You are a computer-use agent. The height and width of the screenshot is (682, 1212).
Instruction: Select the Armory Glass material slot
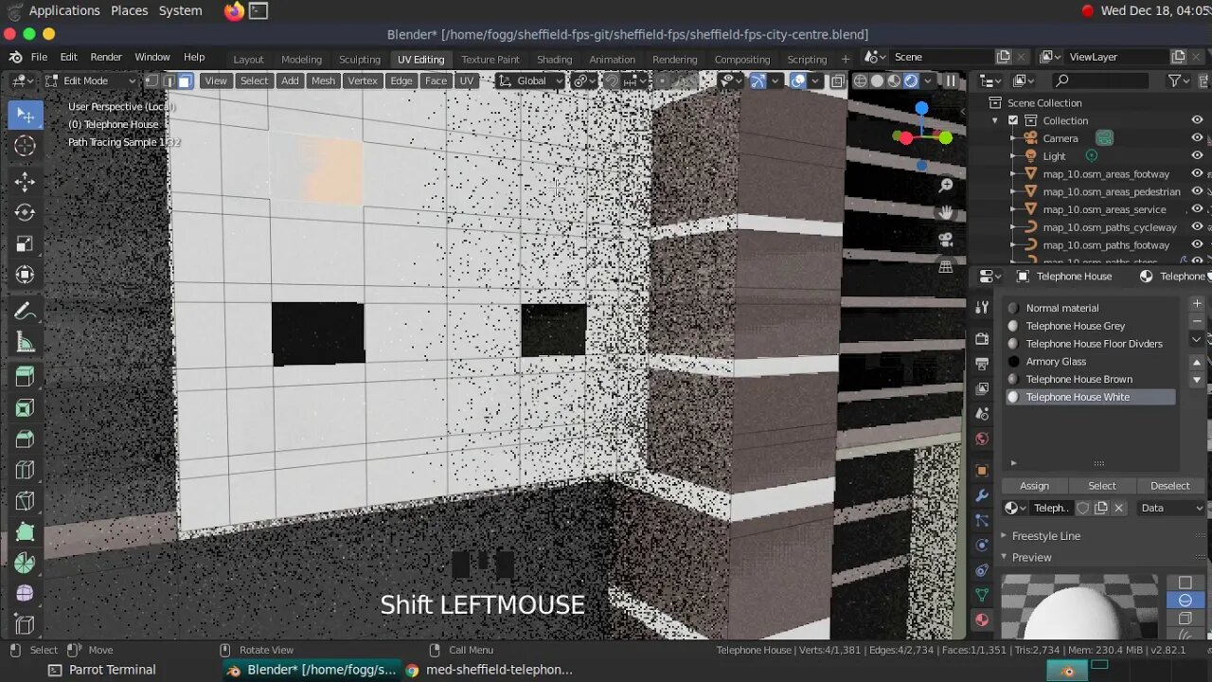click(1090, 361)
